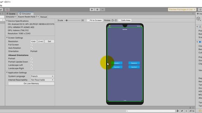Switch to the Scene tab

[x=11, y=14]
